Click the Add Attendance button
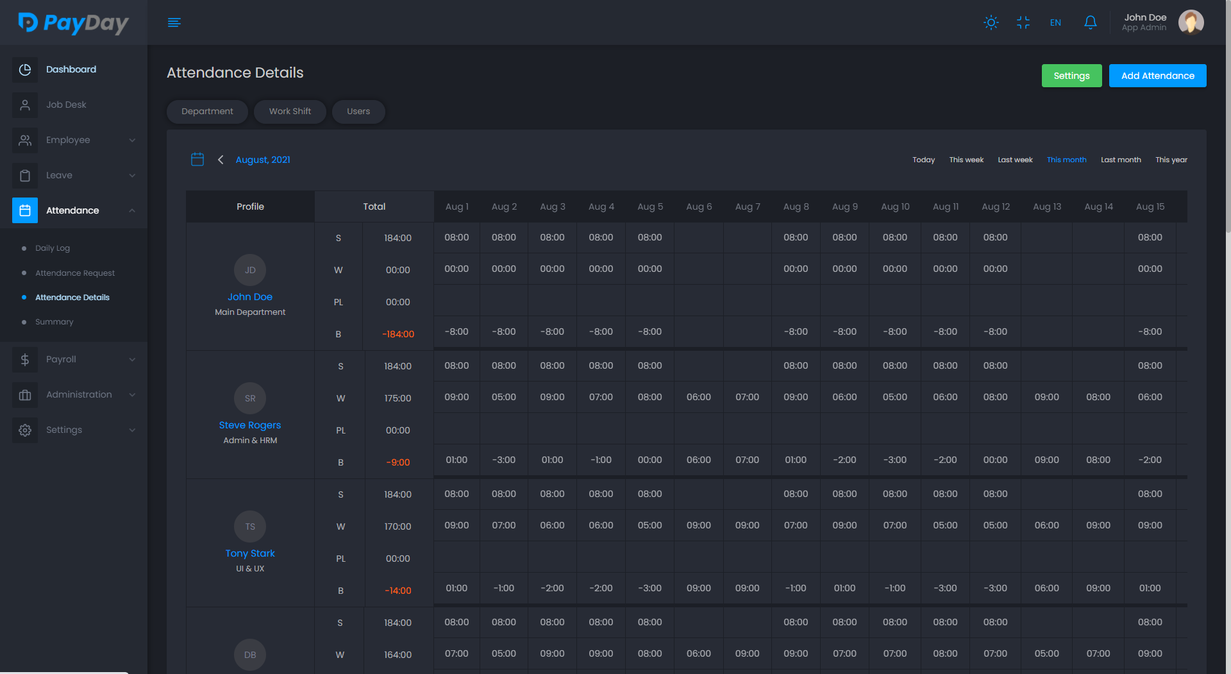The width and height of the screenshot is (1231, 674). [x=1157, y=76]
